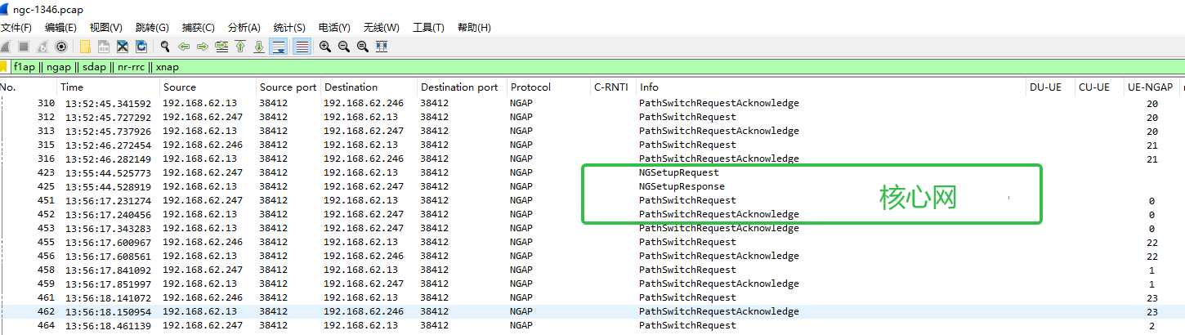Screen dimensions: 1185x335
Task: Open the 分析(A) menu
Action: (244, 28)
